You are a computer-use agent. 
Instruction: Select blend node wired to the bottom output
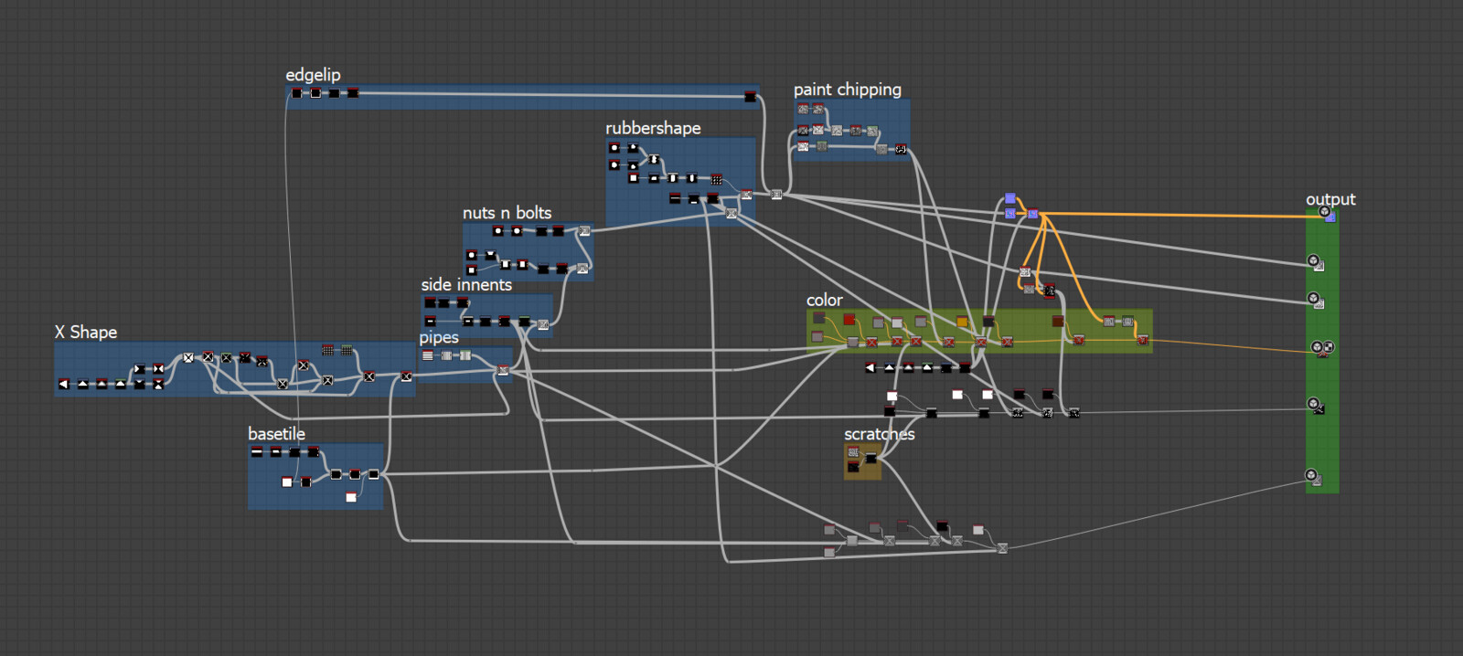pyautogui.click(x=1002, y=548)
